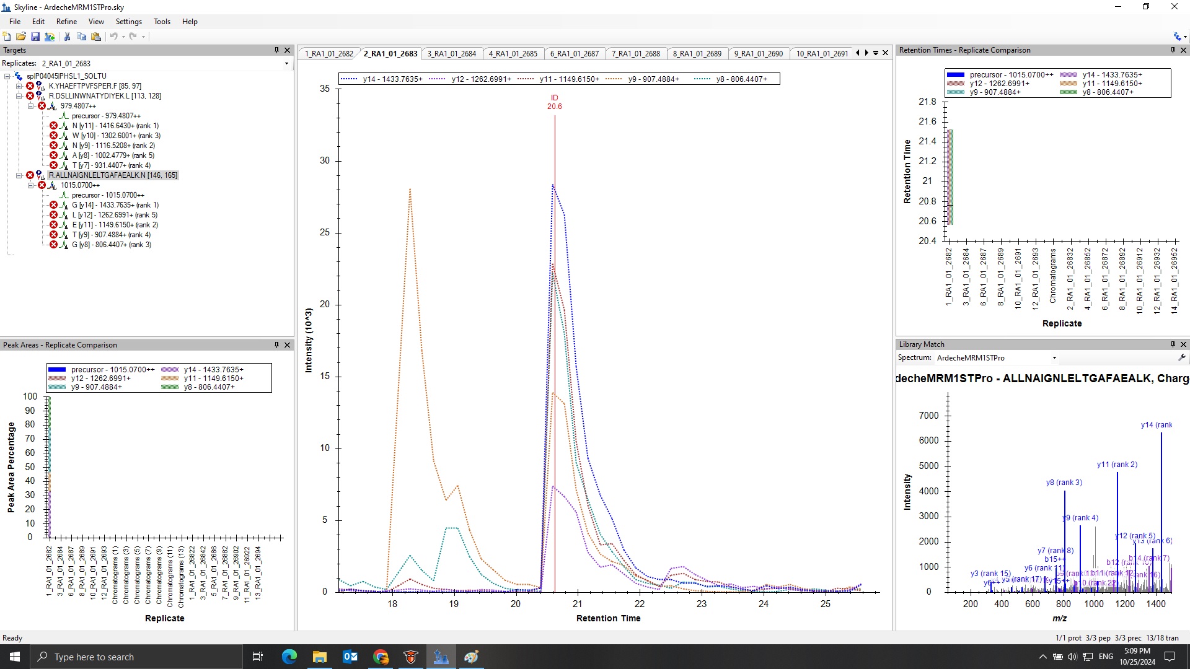
Task: Click the Save toolbar icon
Action: (x=35, y=37)
